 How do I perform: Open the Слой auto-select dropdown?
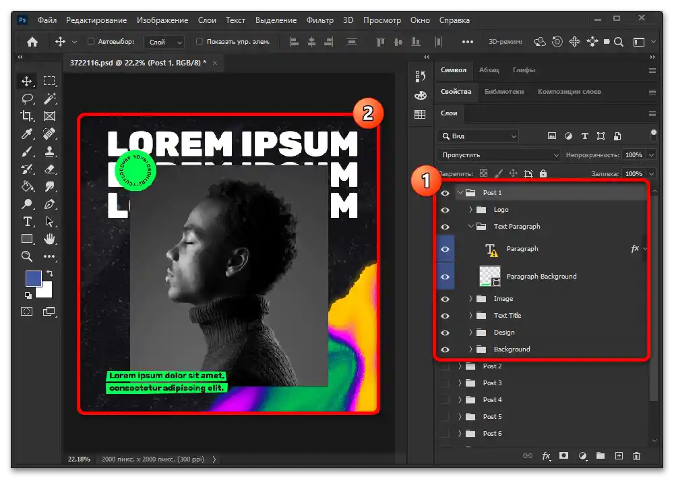point(164,42)
